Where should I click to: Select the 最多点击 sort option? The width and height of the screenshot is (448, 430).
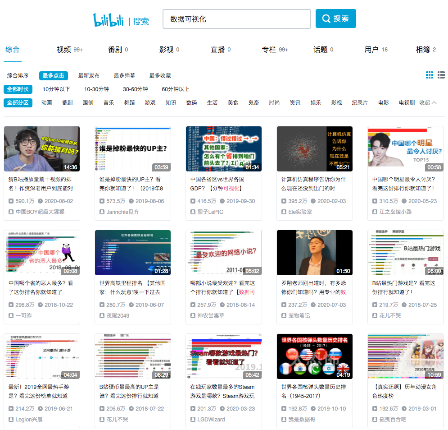click(x=54, y=76)
